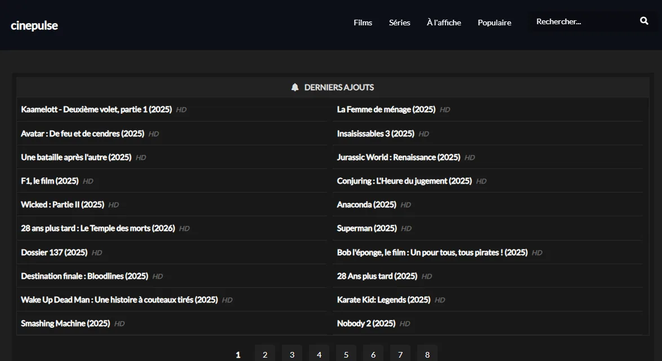Image resolution: width=662 pixels, height=361 pixels.
Task: Go to page 2 of results
Action: click(265, 354)
